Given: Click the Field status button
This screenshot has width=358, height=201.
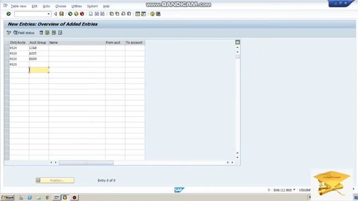Looking at the screenshot, I should coord(23,33).
